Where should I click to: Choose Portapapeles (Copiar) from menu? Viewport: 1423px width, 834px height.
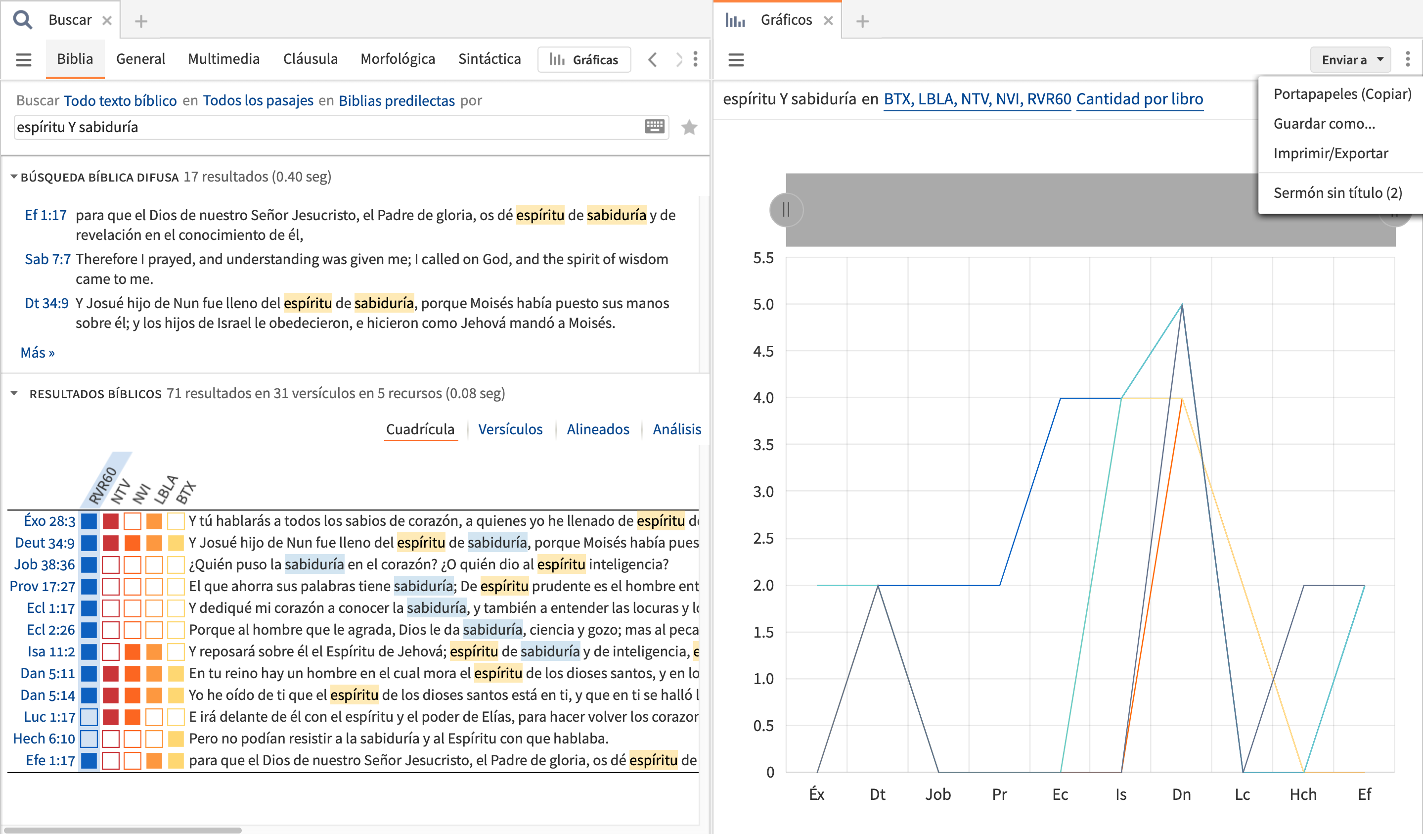pos(1342,94)
